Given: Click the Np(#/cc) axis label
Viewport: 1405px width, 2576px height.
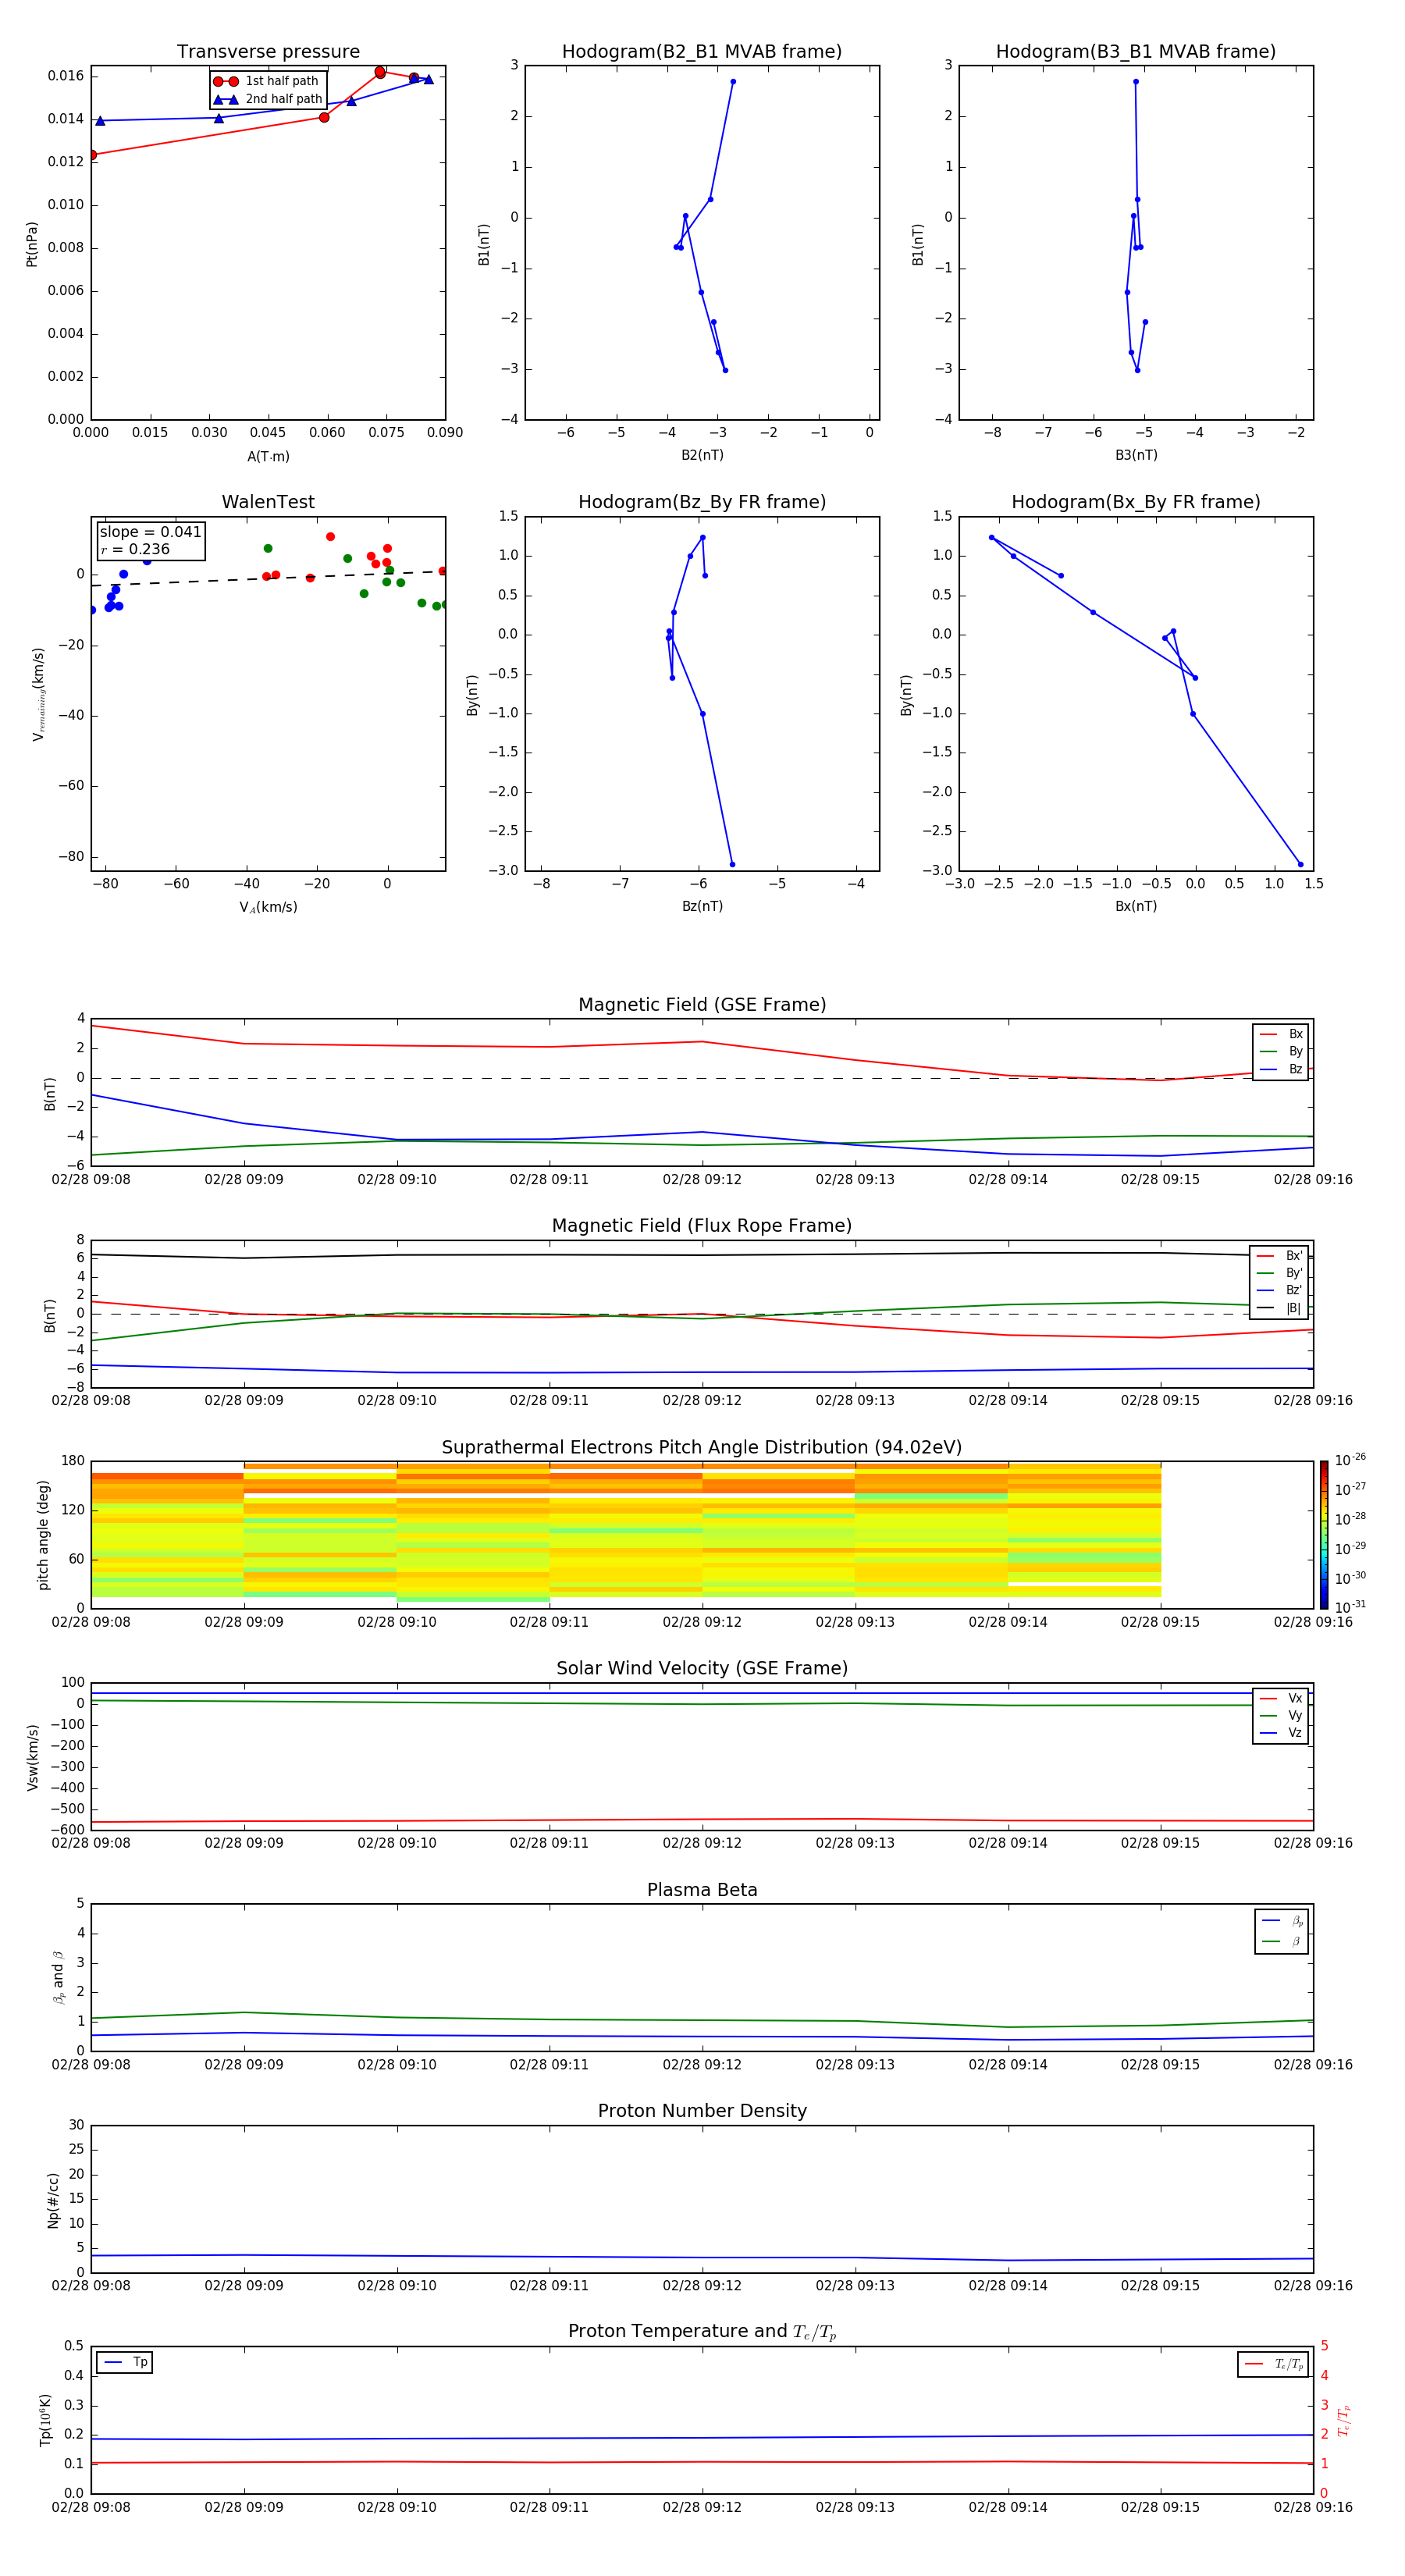Looking at the screenshot, I should 53,2200.
